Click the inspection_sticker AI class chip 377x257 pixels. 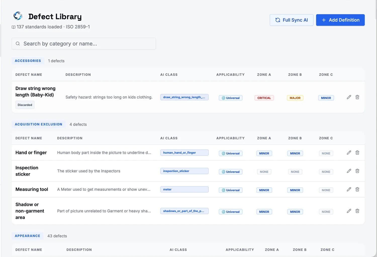coord(184,171)
